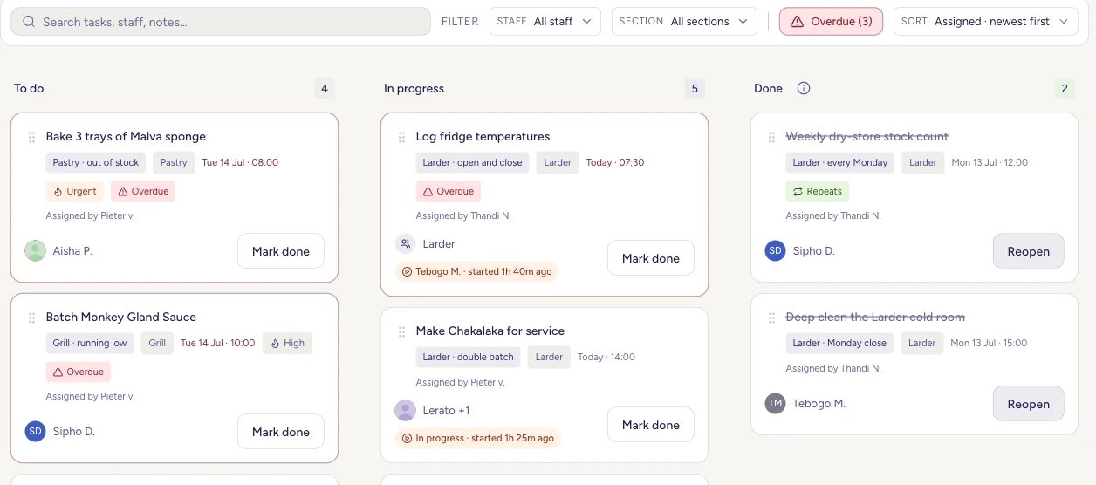Click Tebogo M. started 1h 40m ago status
This screenshot has height=485, width=1096.
pyautogui.click(x=476, y=271)
